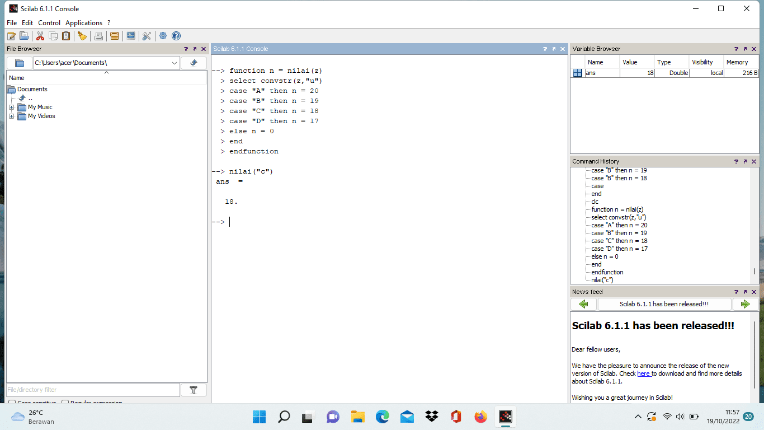
Task: Open the ATOMS module manager icon
Action: (x=115, y=36)
